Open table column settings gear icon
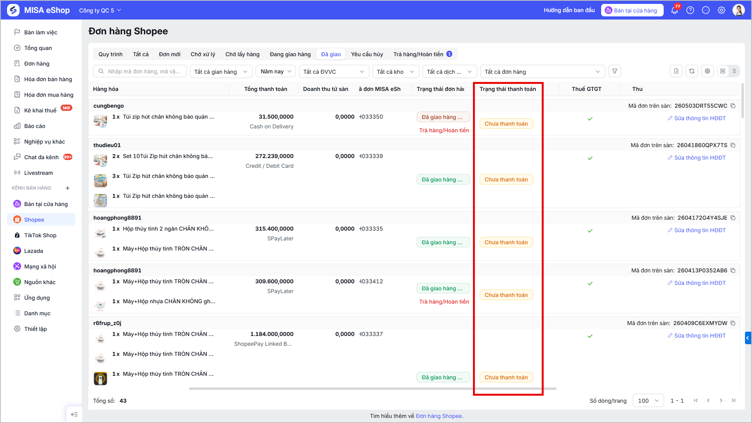The width and height of the screenshot is (752, 423). click(707, 71)
